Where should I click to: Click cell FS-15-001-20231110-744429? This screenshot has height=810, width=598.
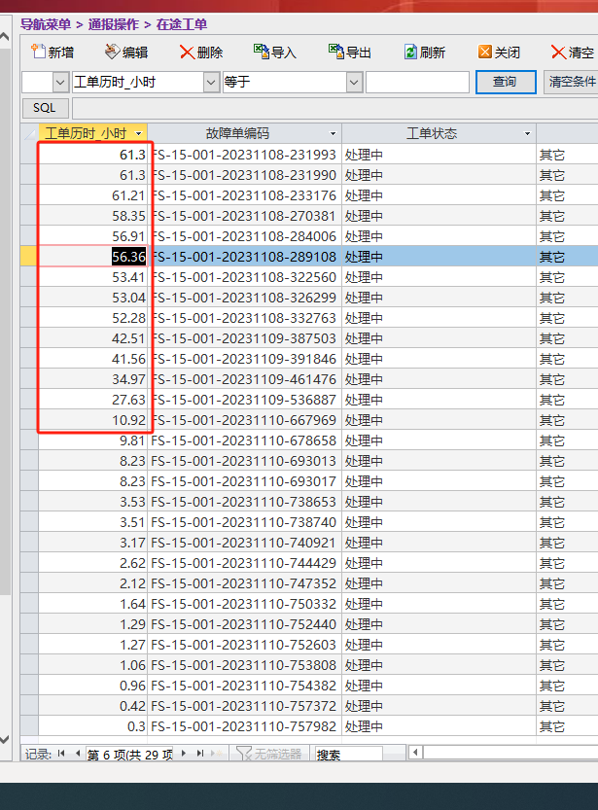coord(244,563)
